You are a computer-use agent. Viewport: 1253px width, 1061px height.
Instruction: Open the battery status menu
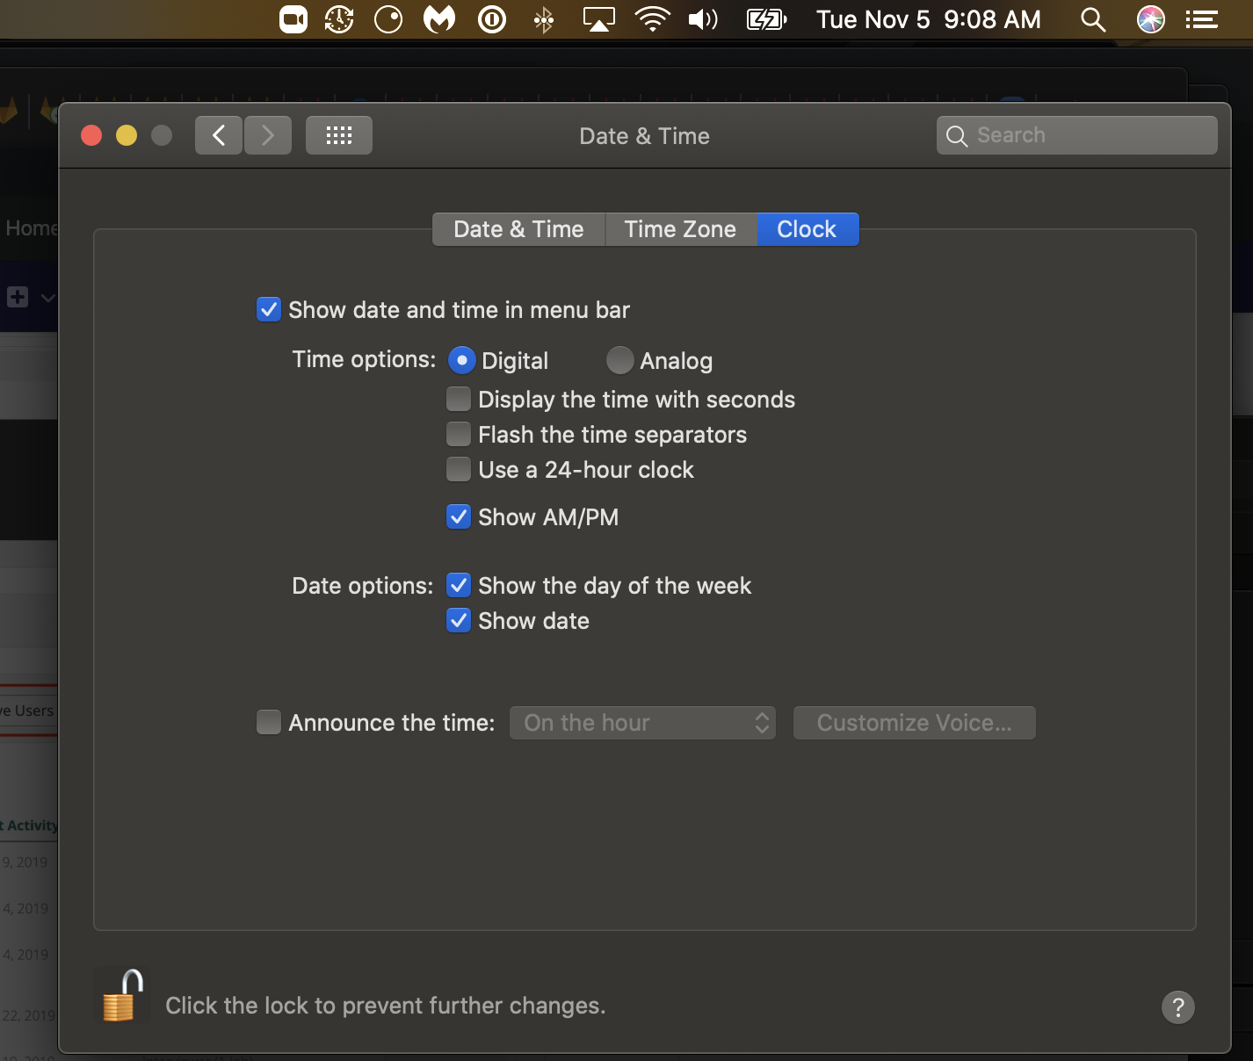(766, 19)
